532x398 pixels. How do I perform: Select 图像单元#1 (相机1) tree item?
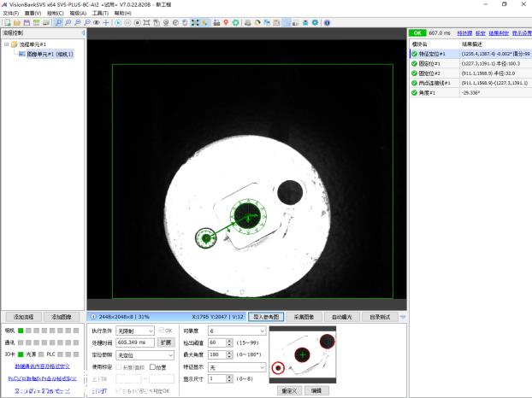(x=50, y=54)
